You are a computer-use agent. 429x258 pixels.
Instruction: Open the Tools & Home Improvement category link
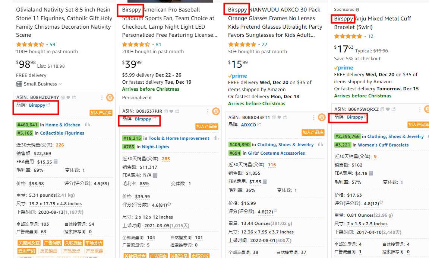179,138
